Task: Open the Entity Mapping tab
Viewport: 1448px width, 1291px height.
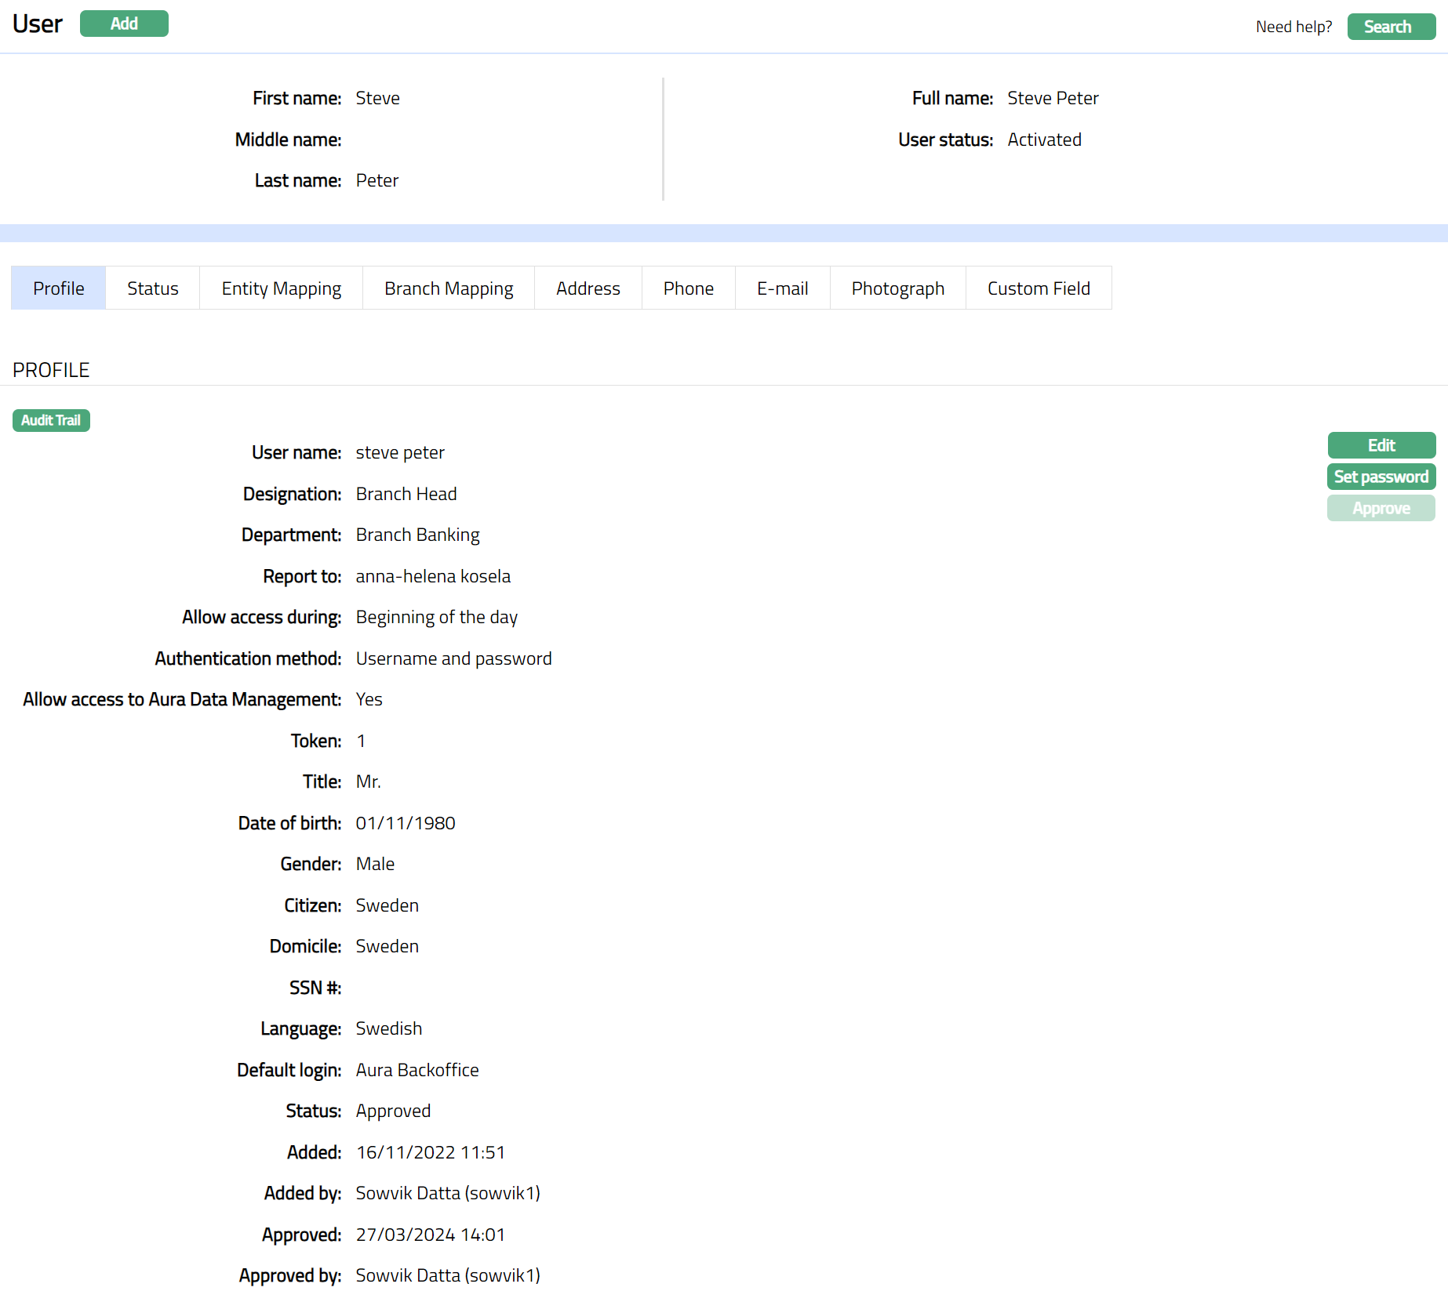Action: [281, 288]
